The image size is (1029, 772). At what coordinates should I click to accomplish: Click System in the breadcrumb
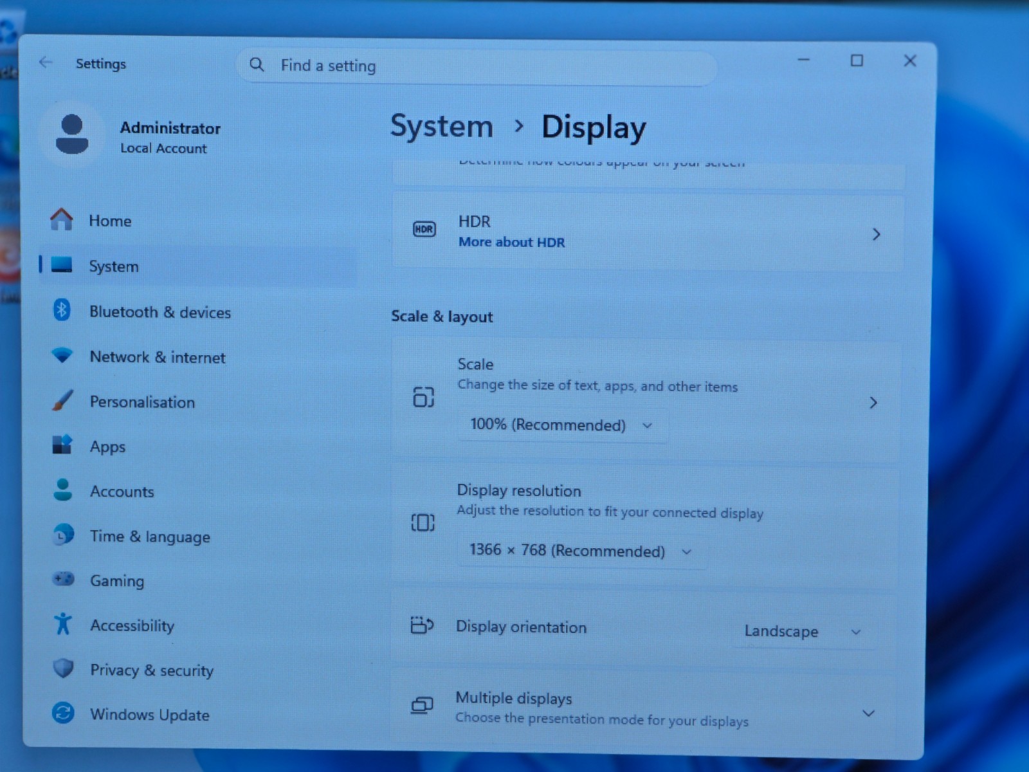442,126
